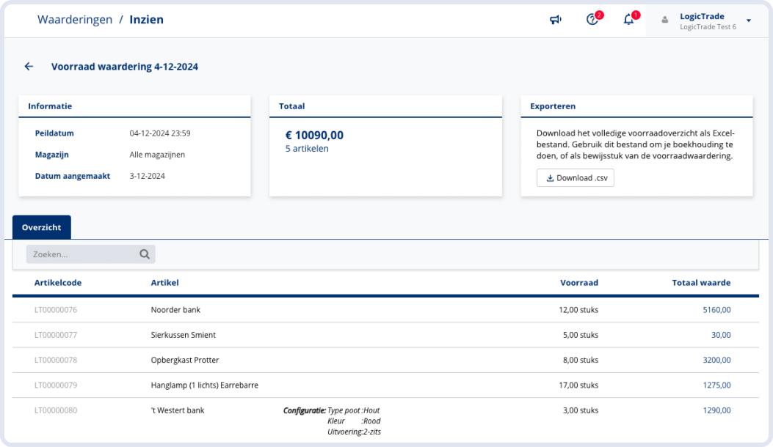Click the magnifier icon in search box
773x447 pixels.
pyautogui.click(x=145, y=254)
